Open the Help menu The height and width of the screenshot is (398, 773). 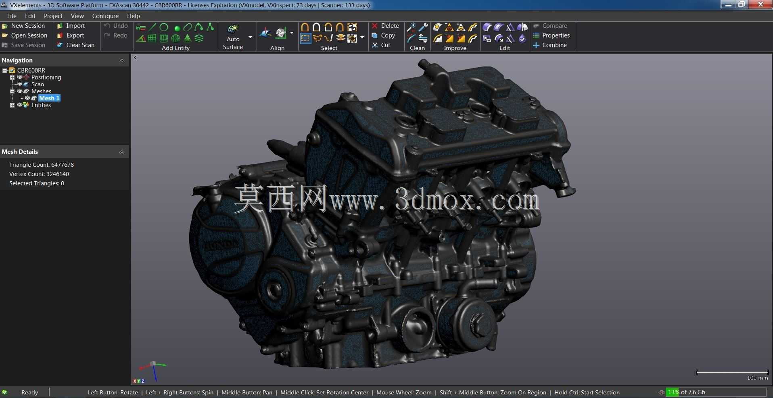(133, 16)
